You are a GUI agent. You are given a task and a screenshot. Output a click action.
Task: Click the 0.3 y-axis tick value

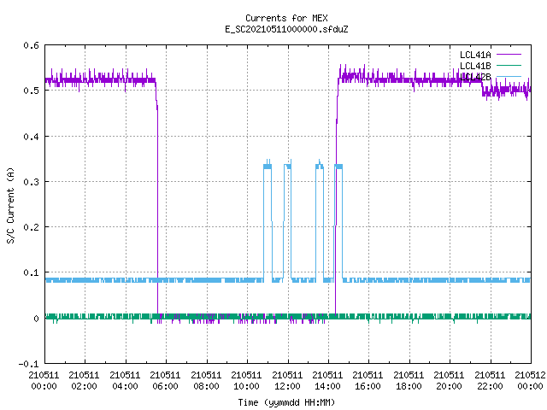point(31,182)
